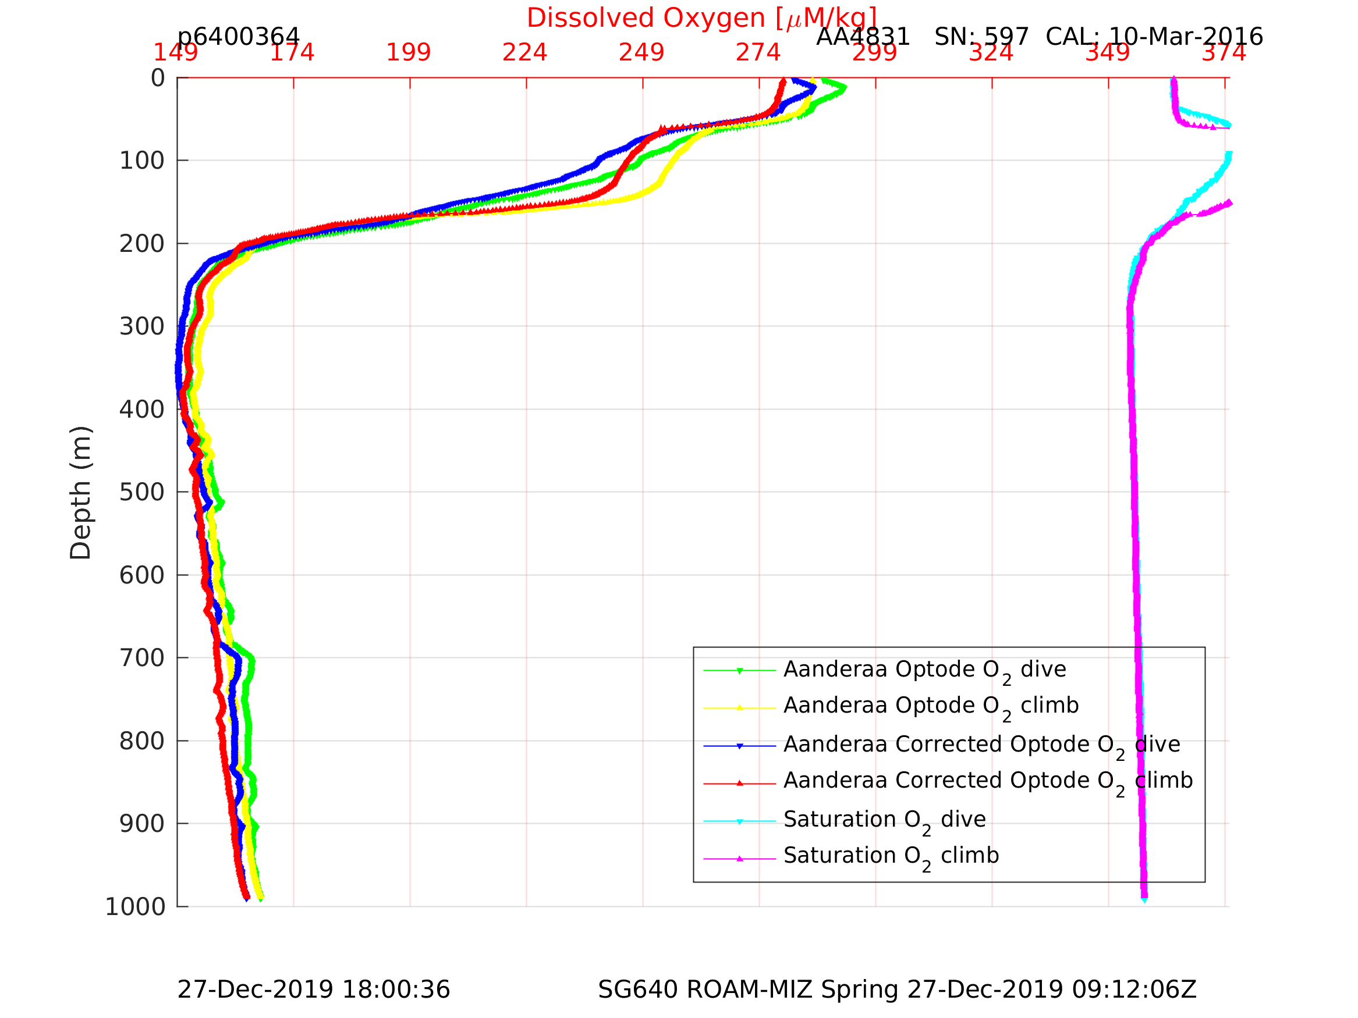Click the green line sample in legend
The width and height of the screenshot is (1358, 1018).
tap(740, 671)
